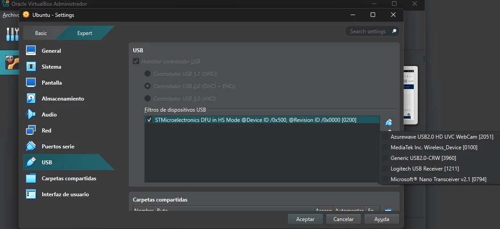This screenshot has height=229, width=500.
Task: Select the Red network icon
Action: coord(31,130)
